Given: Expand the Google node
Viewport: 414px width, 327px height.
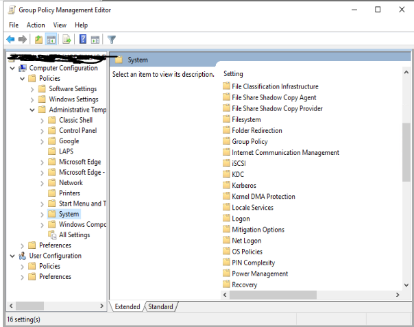Looking at the screenshot, I should pyautogui.click(x=42, y=141).
